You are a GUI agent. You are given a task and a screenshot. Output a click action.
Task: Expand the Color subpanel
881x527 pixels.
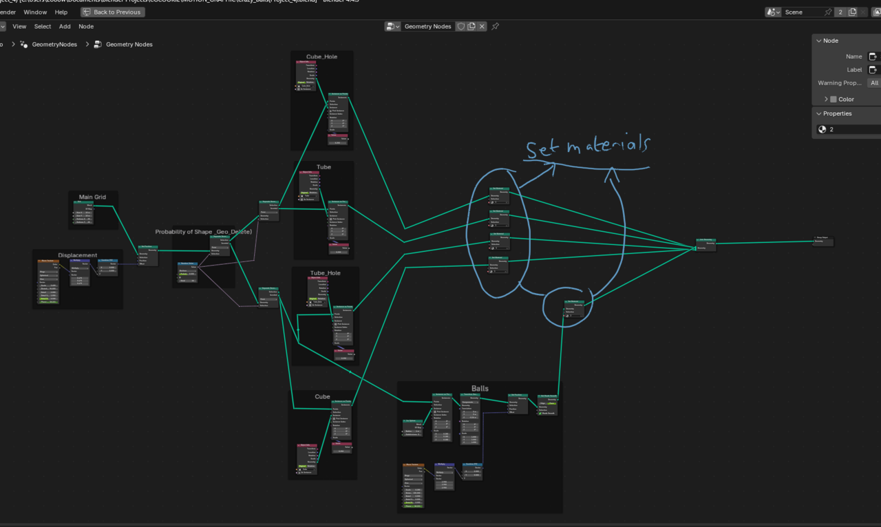pos(826,99)
